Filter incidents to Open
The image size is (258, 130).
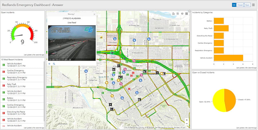[247, 5]
